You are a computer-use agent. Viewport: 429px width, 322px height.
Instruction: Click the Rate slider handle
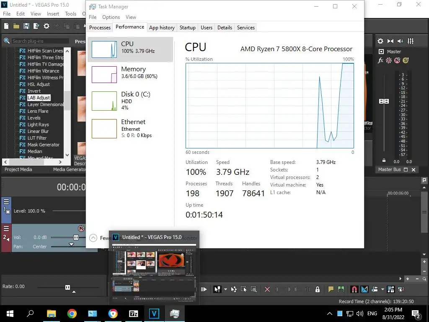67,287
